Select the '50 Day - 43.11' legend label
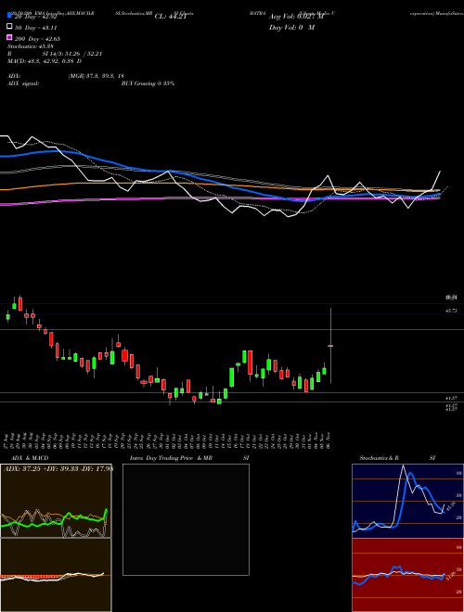This screenshot has height=612, width=464. [36, 28]
